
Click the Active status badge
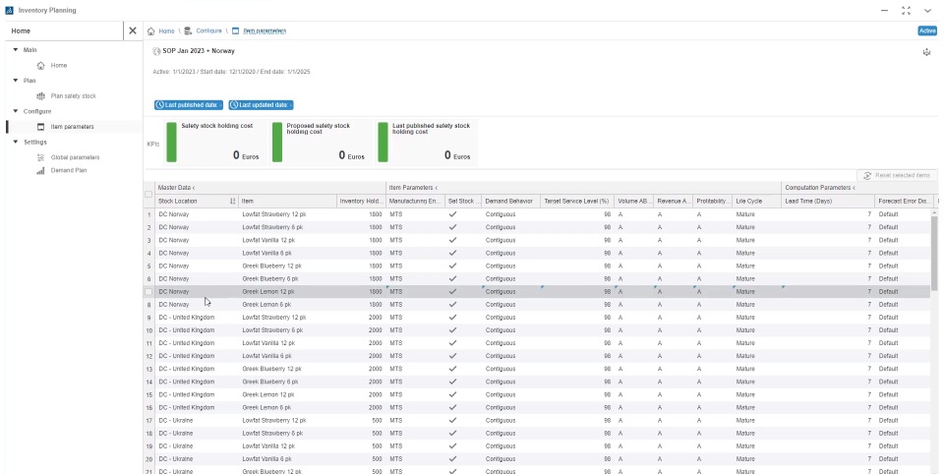pos(927,30)
